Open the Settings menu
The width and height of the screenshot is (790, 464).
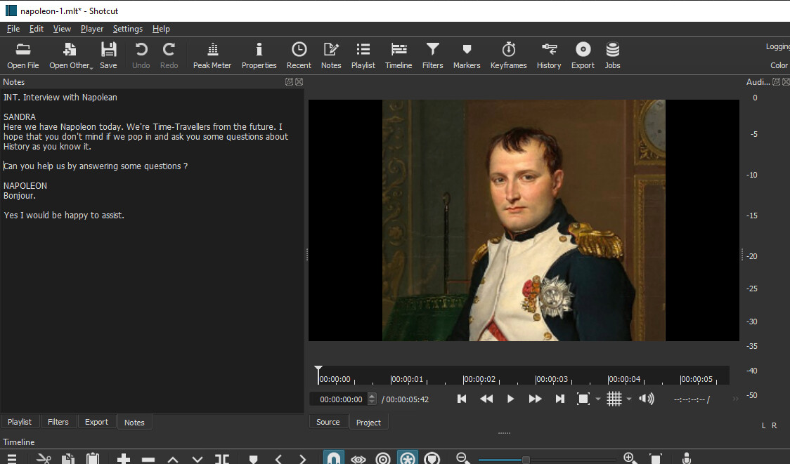127,29
